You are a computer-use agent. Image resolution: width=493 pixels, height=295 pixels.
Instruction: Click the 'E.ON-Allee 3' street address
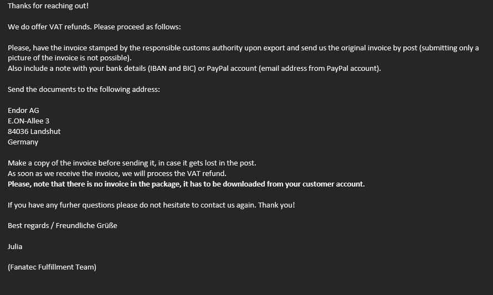click(28, 121)
